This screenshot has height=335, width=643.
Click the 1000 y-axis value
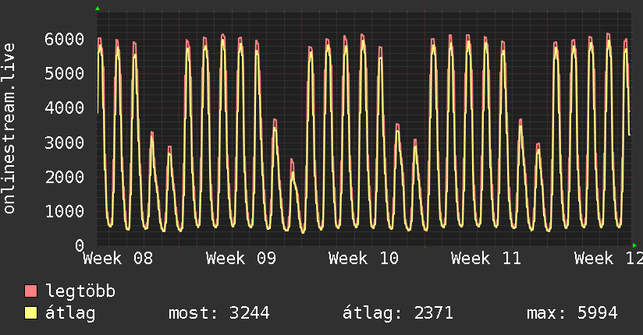point(64,211)
